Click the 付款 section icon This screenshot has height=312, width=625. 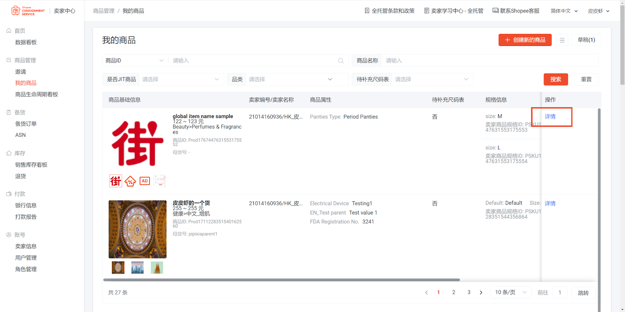click(x=9, y=194)
